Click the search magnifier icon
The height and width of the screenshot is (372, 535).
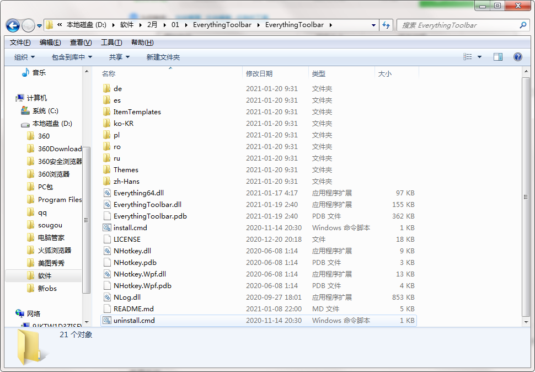pyautogui.click(x=523, y=25)
